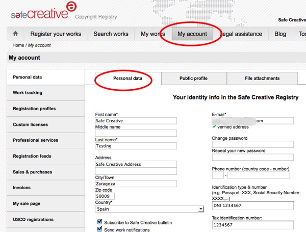This screenshot has height=232, width=306.
Task: Switch to the File attachments tab
Action: pos(262,79)
